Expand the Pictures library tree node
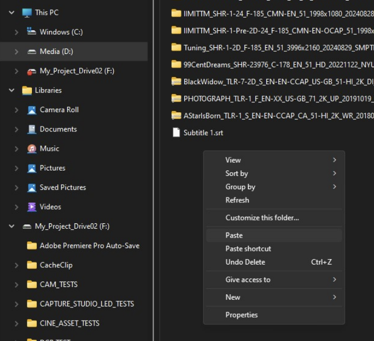The image size is (374, 341). [x=16, y=168]
